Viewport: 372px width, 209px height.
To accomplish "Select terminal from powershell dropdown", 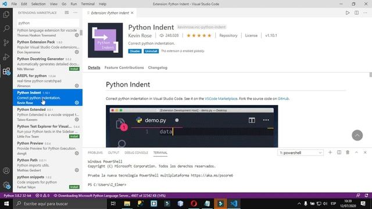I will [301, 153].
